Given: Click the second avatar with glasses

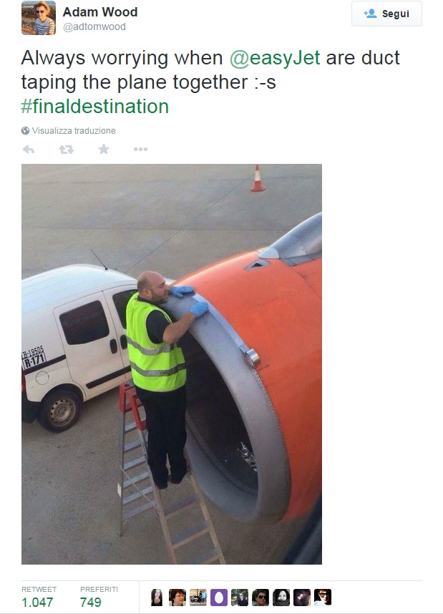Looking at the screenshot, I should [177, 598].
